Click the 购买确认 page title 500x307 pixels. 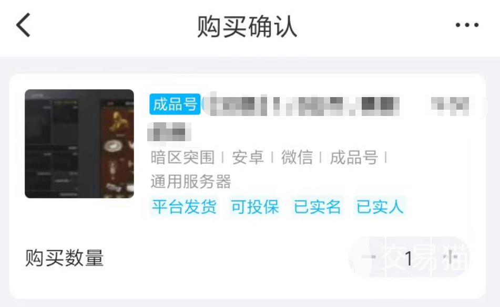pos(247,27)
